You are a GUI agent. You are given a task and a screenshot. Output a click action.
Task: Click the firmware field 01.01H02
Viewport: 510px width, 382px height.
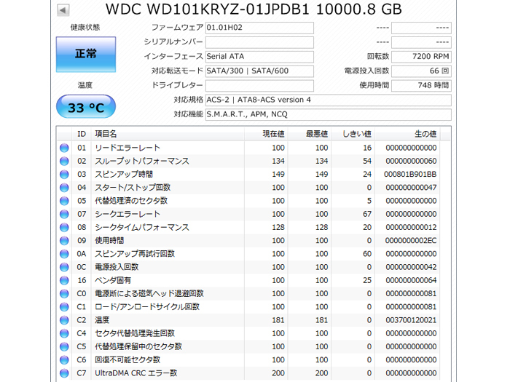tap(259, 28)
